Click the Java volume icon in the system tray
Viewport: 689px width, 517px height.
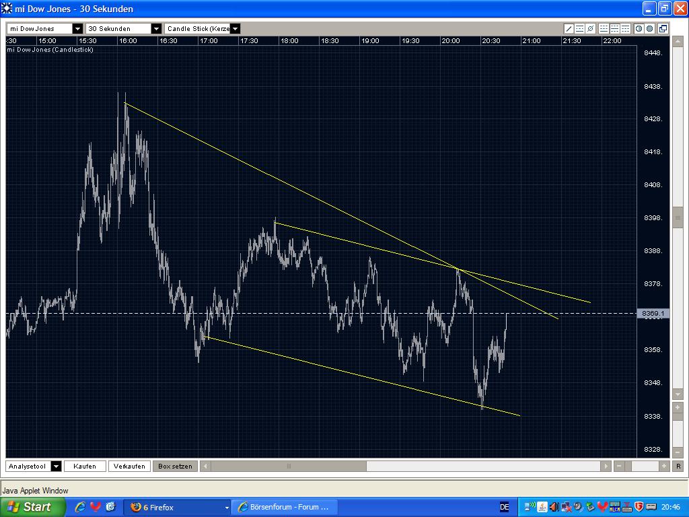[542, 507]
